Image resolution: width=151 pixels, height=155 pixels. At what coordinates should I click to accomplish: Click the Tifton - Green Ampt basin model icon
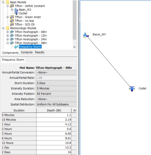(12, 17)
